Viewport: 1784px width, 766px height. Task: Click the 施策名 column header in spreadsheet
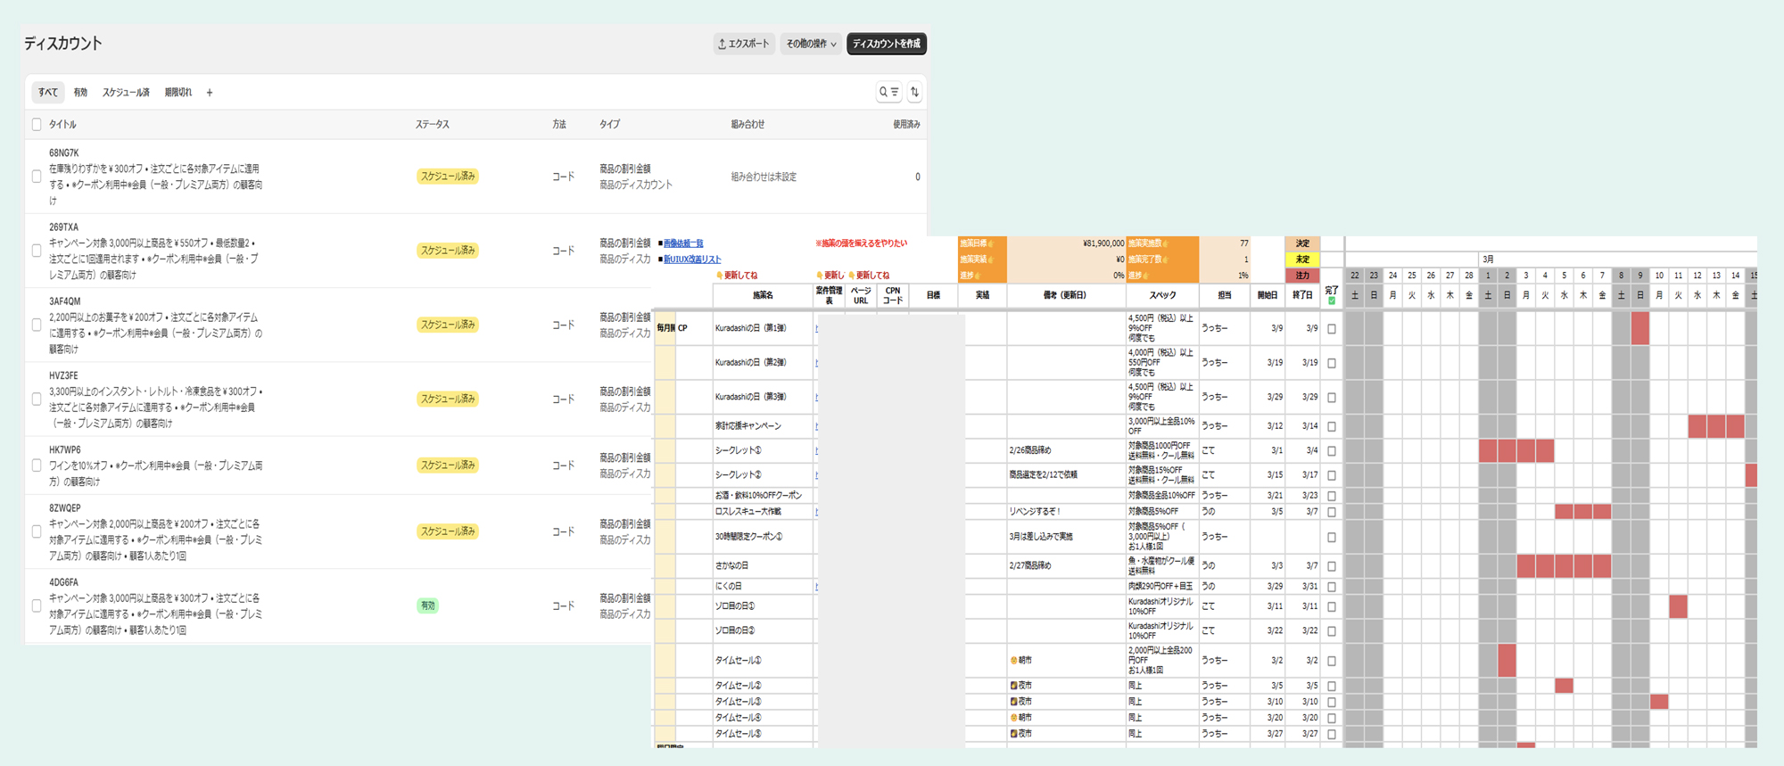coord(763,295)
